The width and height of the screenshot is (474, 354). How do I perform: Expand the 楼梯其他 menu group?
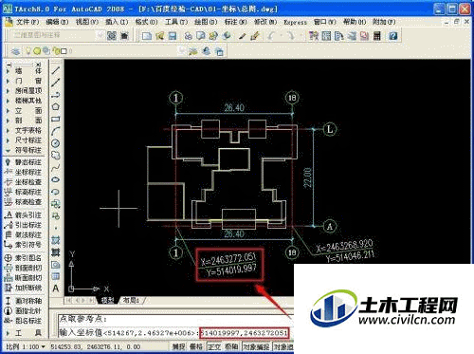pos(24,101)
